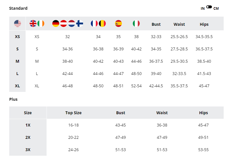Click the Standard Hips column header
234x162 pixels.
[x=204, y=24]
